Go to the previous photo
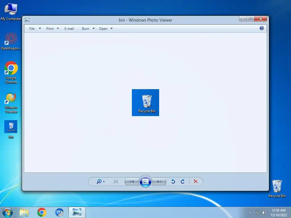The image size is (291, 218). click(x=132, y=181)
